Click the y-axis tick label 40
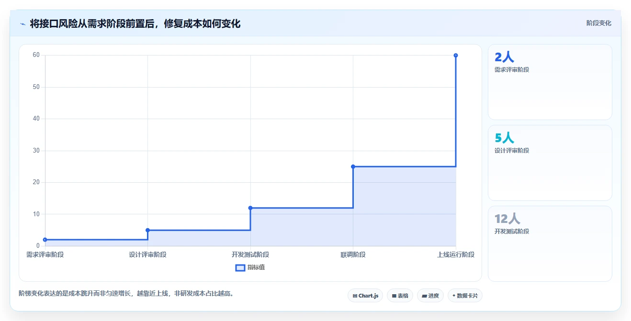Screen dimensions: 631x321 tap(36, 119)
